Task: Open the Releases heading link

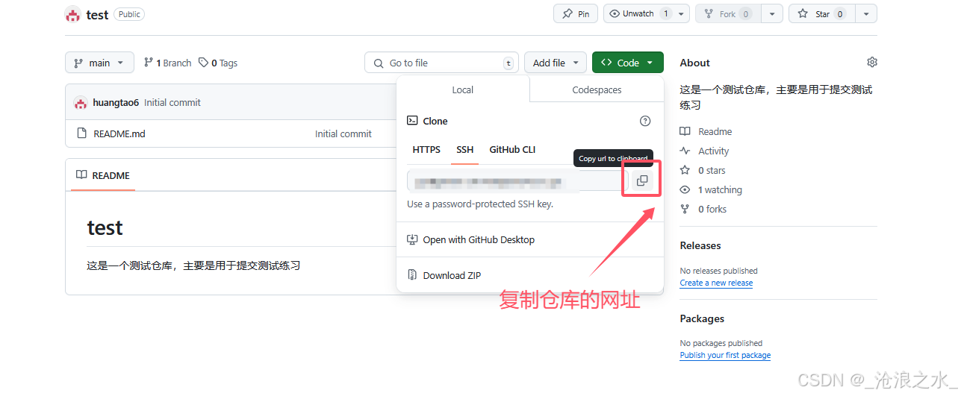Action: pos(700,245)
